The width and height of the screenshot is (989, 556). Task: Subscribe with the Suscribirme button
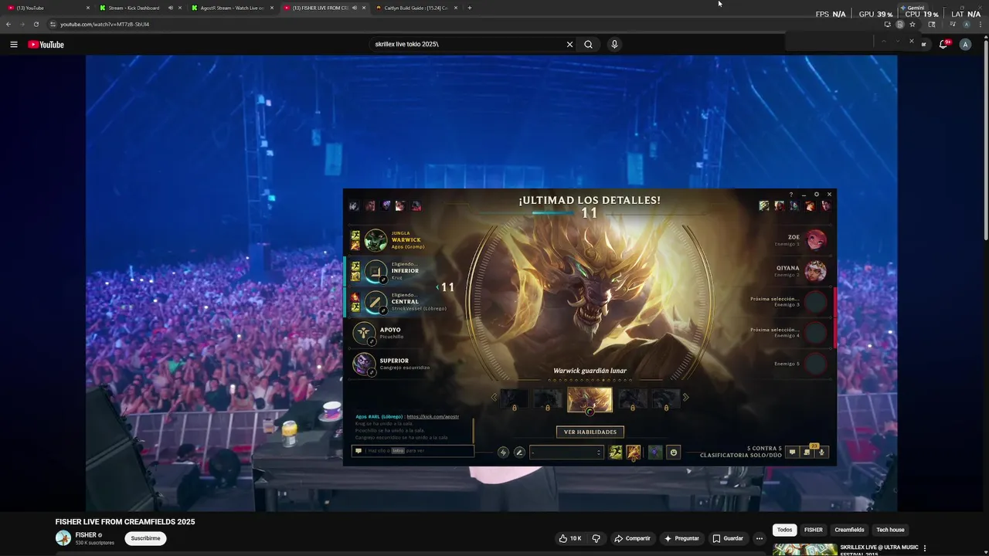coord(145,538)
